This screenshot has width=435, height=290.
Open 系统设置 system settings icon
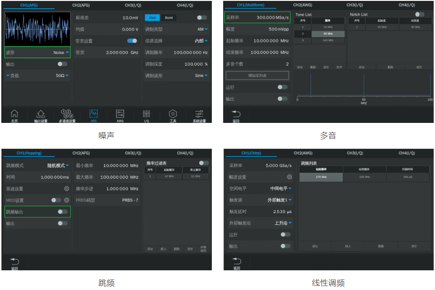point(199,115)
